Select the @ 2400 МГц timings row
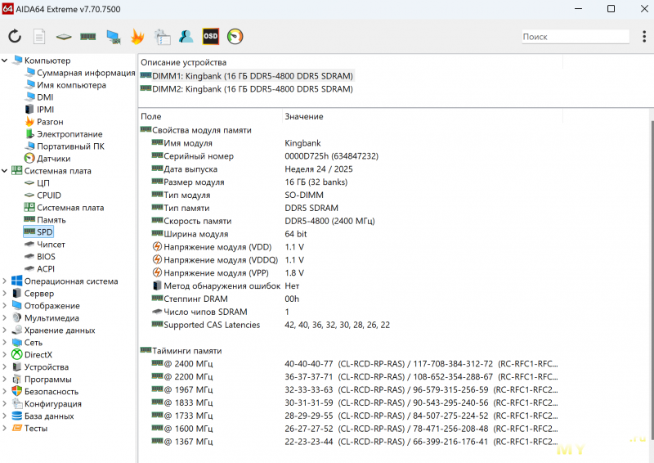This screenshot has height=463, width=654. (x=351, y=364)
